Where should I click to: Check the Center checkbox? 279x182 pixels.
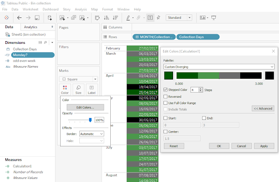pyautogui.click(x=166, y=132)
